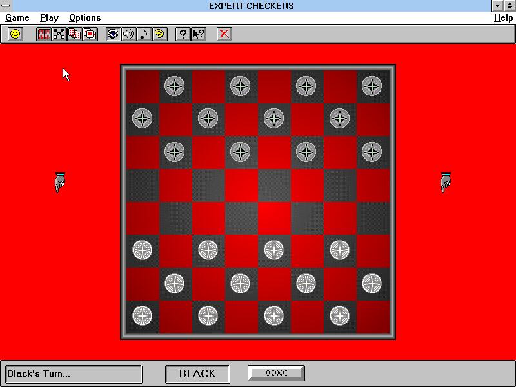Activate the context help pointer icon
Image resolution: width=516 pixels, height=387 pixels.
(x=199, y=34)
